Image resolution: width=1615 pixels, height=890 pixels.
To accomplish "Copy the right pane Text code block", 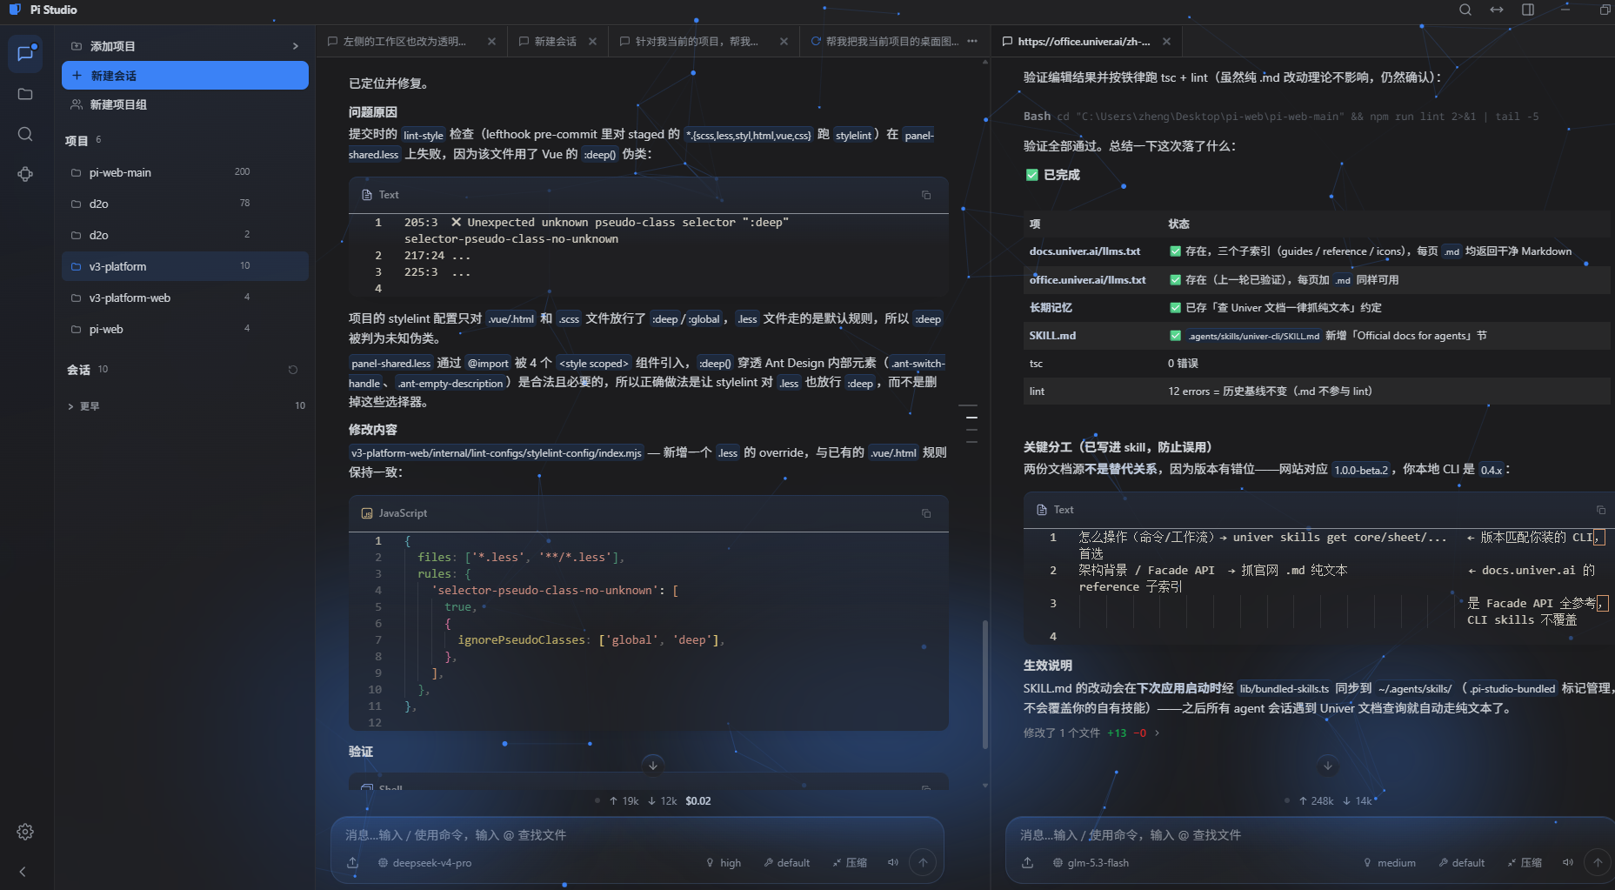I will [1601, 510].
